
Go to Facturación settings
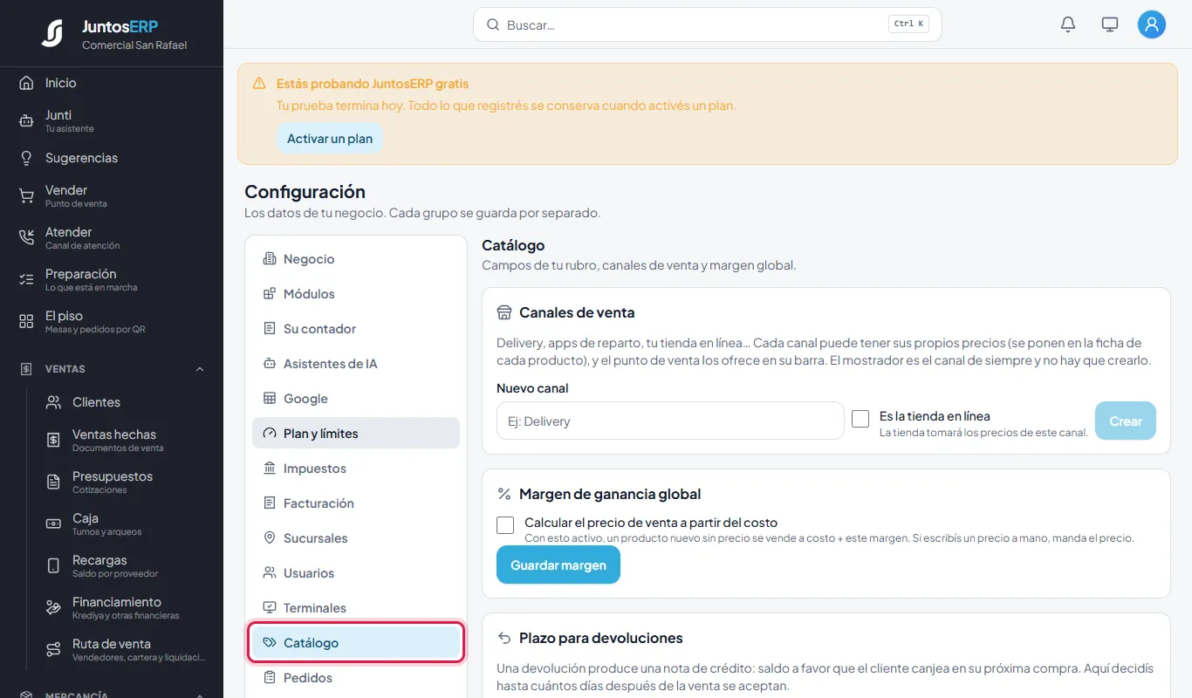(356, 503)
